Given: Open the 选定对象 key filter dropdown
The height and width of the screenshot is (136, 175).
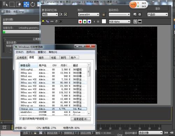Looking at the screenshot, I should click(150, 133).
